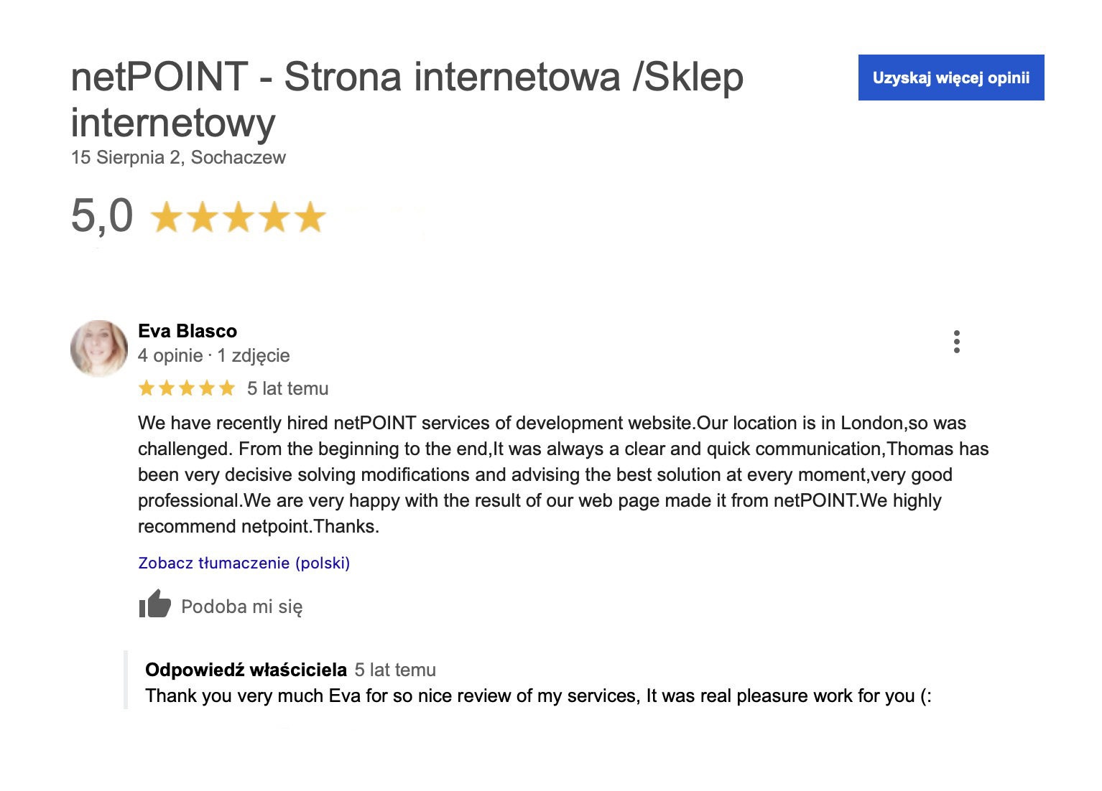Click the Odpowiedź właściciela heading
This screenshot has width=1102, height=791.
(x=246, y=670)
